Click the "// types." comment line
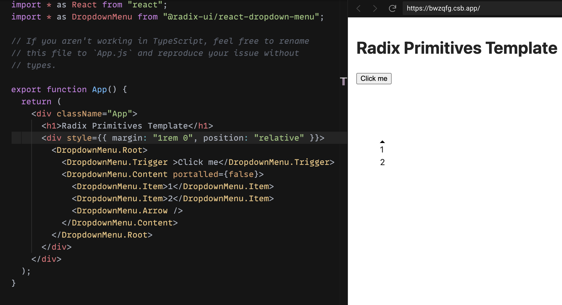The image size is (562, 305). coord(34,65)
